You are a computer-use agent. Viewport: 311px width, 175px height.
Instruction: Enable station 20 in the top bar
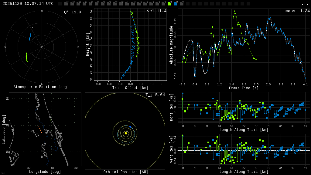tap(182, 4)
